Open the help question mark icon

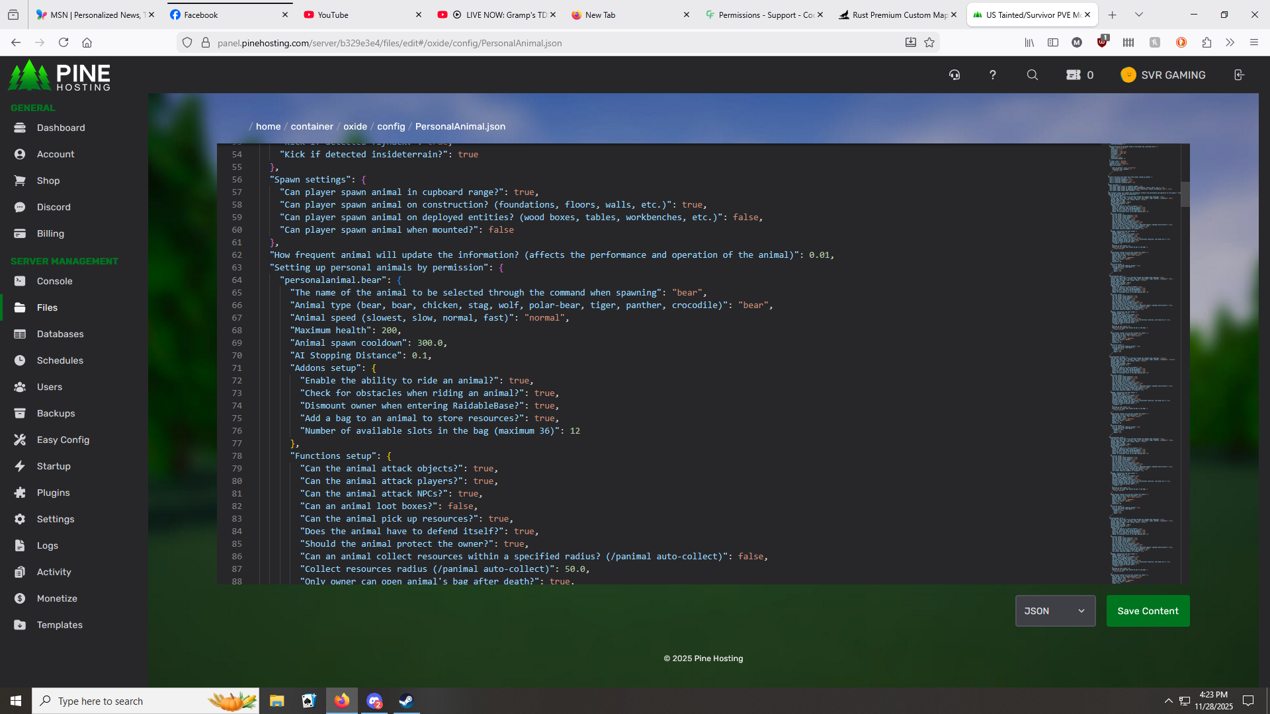click(x=992, y=75)
